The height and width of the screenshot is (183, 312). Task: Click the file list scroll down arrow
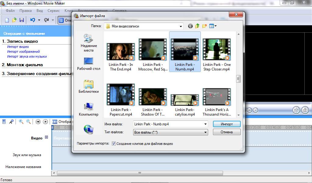point(238,115)
